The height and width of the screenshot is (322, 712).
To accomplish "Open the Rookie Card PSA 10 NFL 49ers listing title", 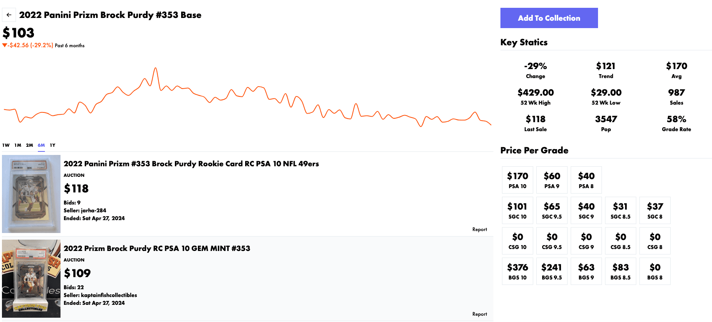I will tap(191, 164).
